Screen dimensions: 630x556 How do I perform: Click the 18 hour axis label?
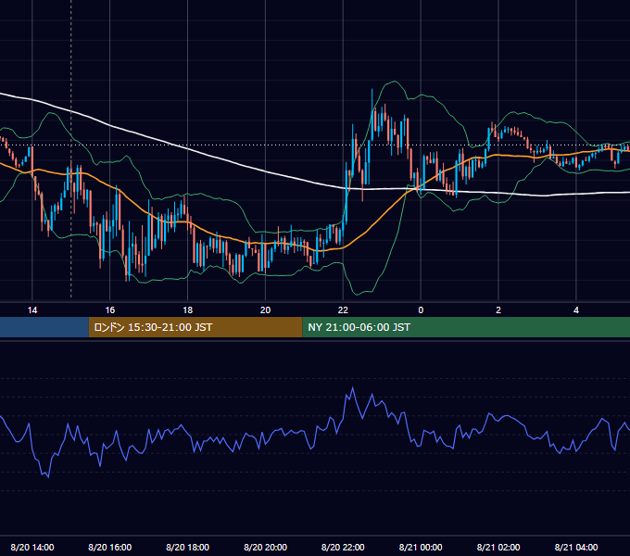[188, 310]
